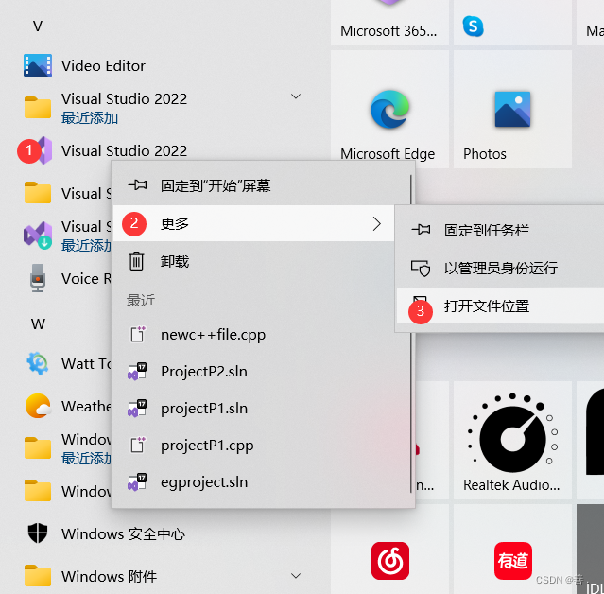Click the chevron arrow beside 更多
This screenshot has height=594, width=604.
coord(377,223)
